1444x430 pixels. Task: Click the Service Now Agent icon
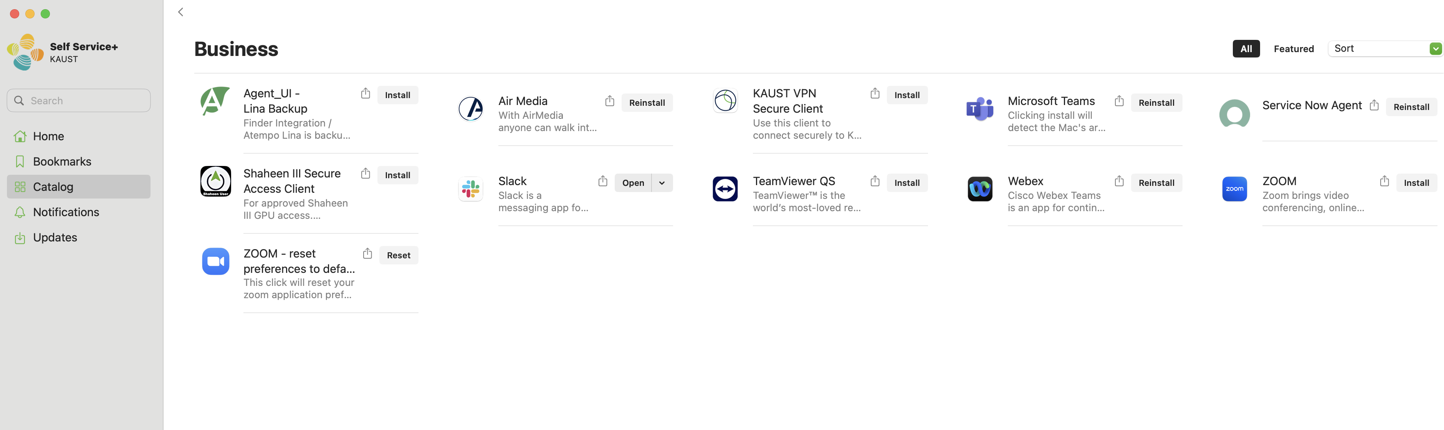(1234, 114)
